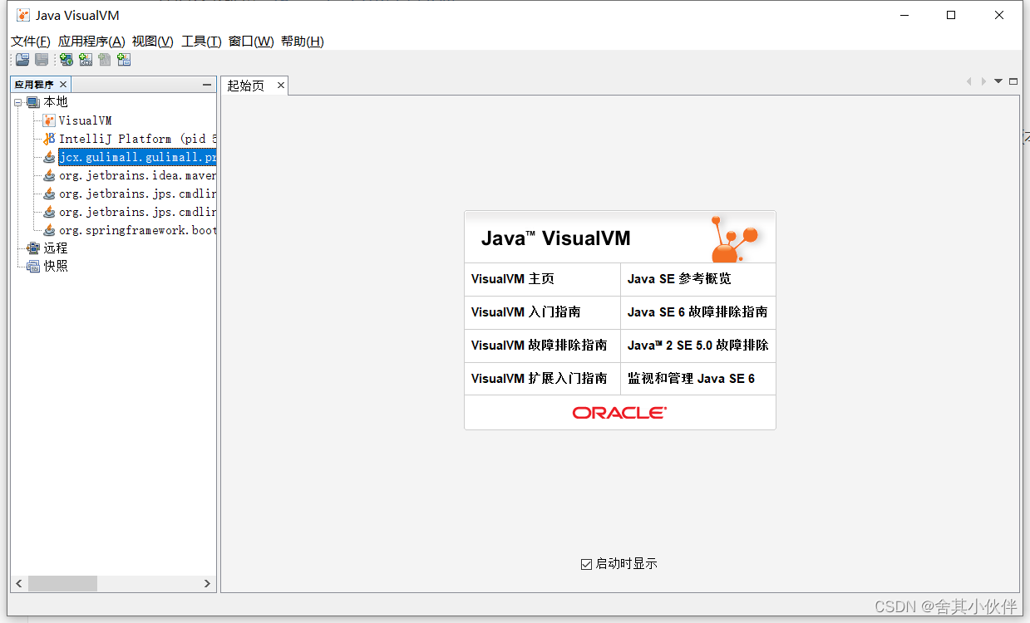Click the greyed-out Save floppy disk toolbar icon
This screenshot has width=1030, height=623.
point(41,60)
